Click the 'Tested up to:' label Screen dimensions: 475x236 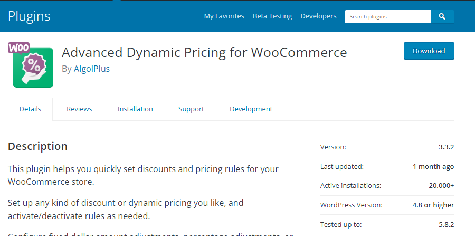point(341,225)
